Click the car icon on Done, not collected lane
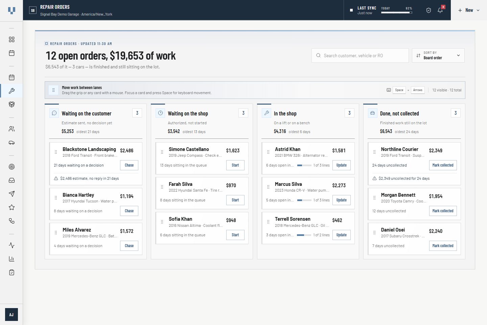 pyautogui.click(x=372, y=113)
